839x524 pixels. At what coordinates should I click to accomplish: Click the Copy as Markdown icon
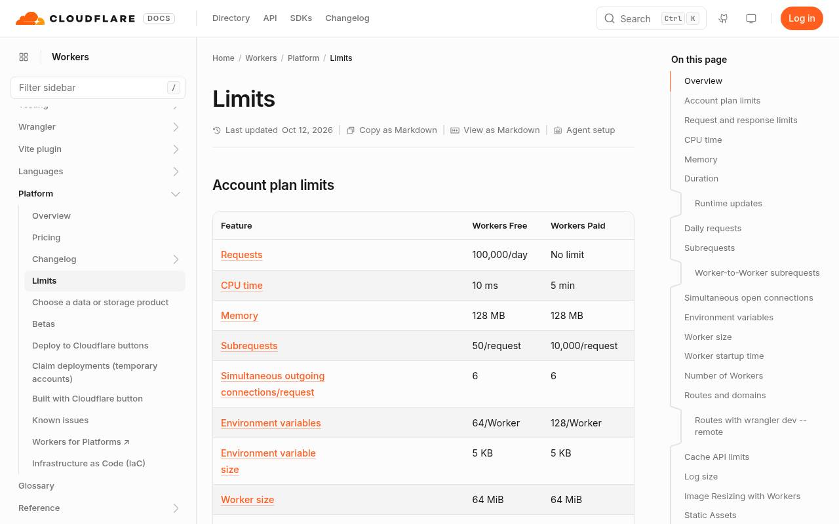(x=351, y=130)
